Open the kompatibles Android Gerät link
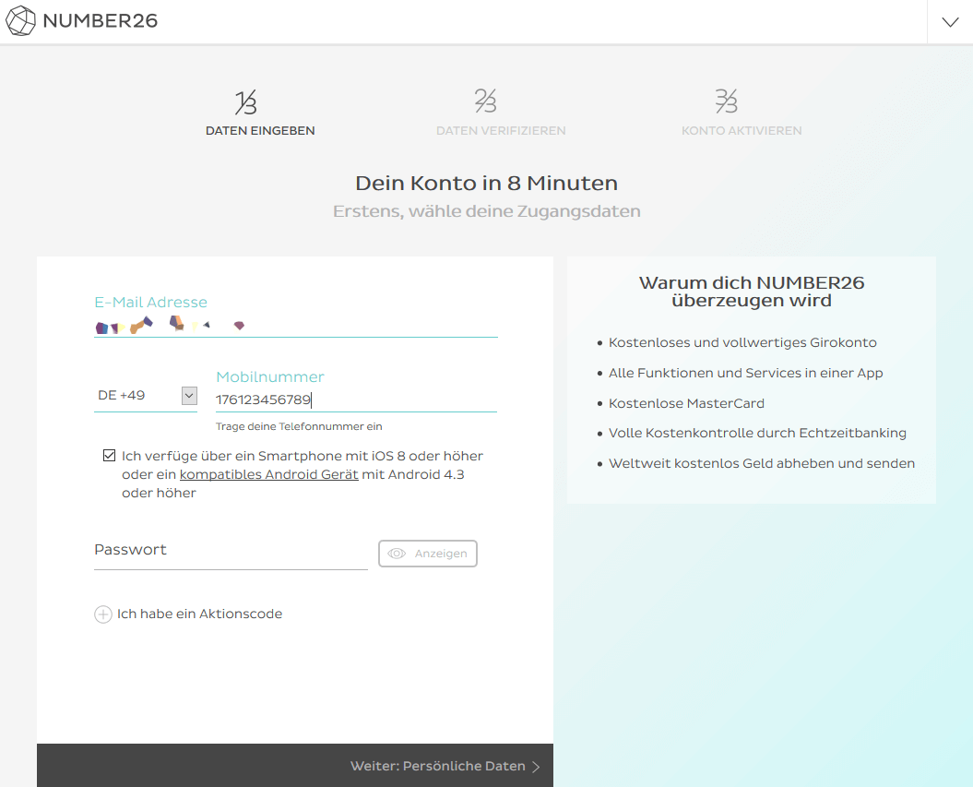Image resolution: width=973 pixels, height=787 pixels. (268, 473)
